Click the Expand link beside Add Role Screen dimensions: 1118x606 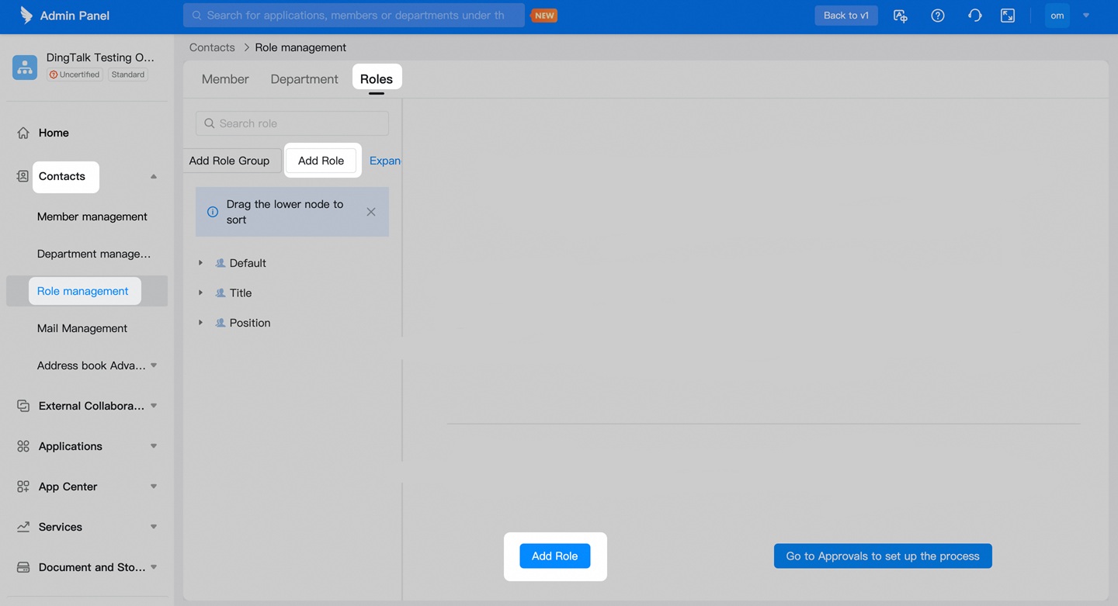pyautogui.click(x=385, y=161)
